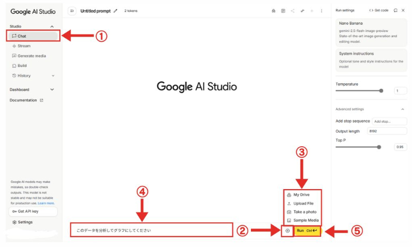Image resolution: width=412 pixels, height=247 pixels.
Task: Expand the Dashboard section
Action: pos(52,89)
